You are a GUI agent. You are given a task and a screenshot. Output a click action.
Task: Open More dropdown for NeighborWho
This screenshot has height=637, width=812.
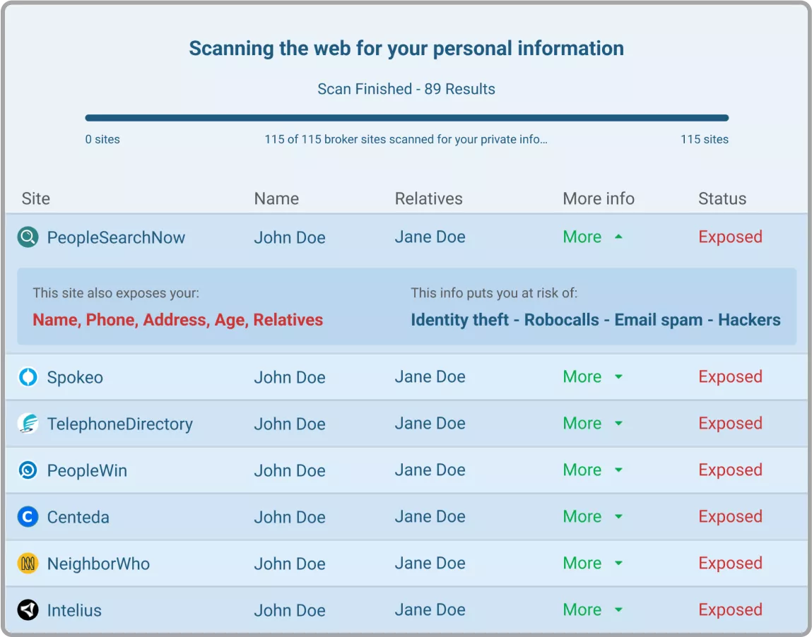592,564
